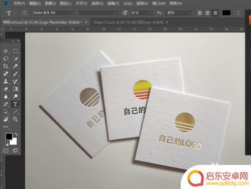Select the Zoom tool
This screenshot has width=251, height=189.
coord(15,119)
